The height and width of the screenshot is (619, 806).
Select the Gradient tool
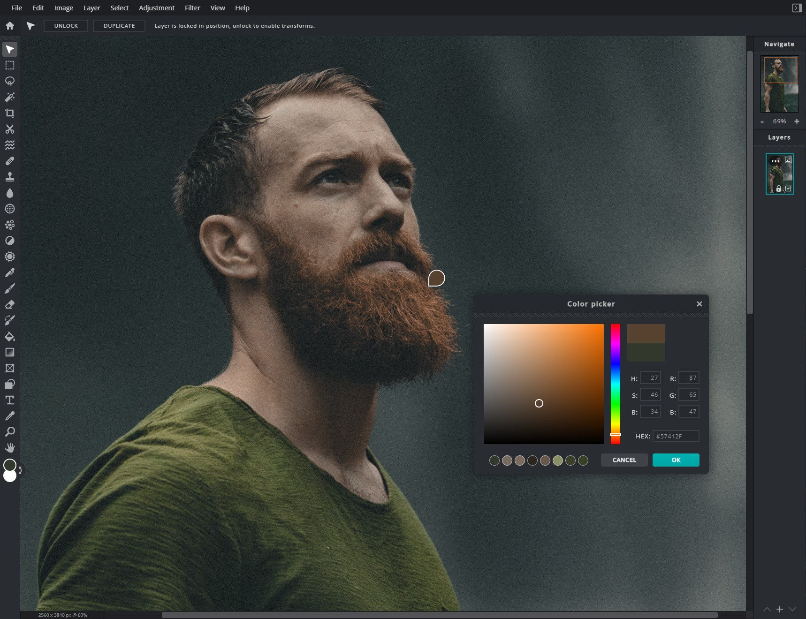tap(10, 352)
